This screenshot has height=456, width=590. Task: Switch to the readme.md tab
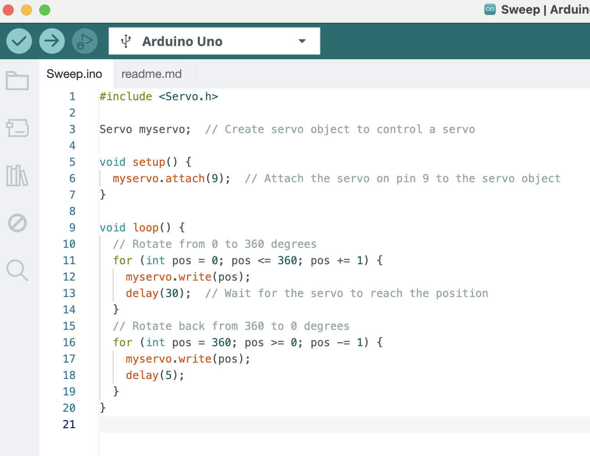tap(151, 74)
